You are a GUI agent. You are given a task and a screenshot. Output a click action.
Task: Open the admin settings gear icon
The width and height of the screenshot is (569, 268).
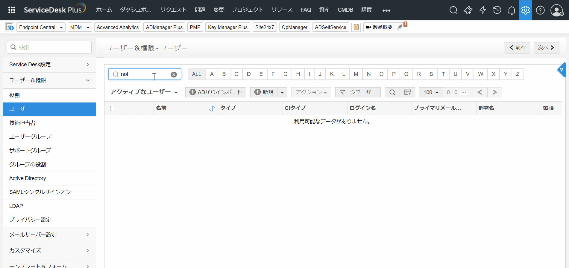(x=526, y=10)
